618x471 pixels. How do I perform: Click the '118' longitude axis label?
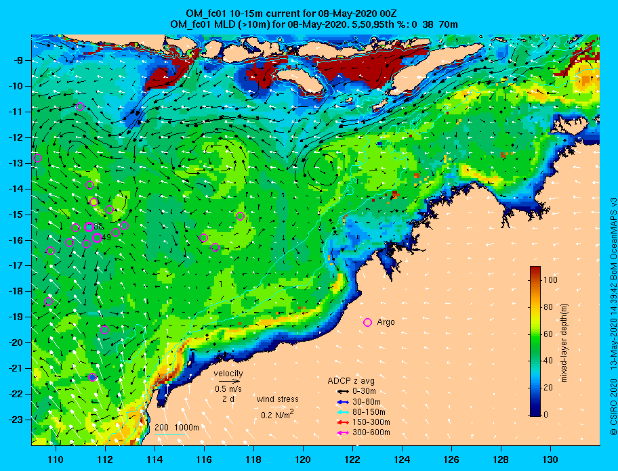[x=253, y=459]
